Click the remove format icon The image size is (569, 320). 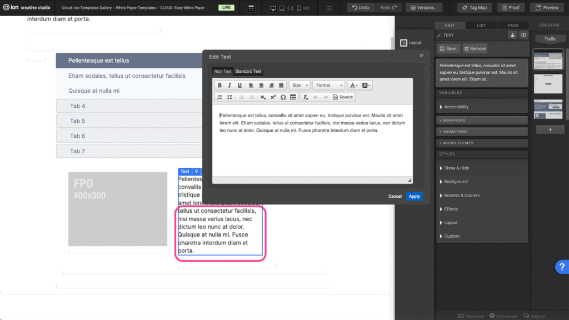(x=306, y=97)
